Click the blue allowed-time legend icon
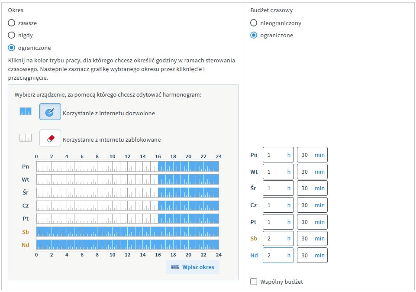The image size is (416, 292). click(x=26, y=112)
